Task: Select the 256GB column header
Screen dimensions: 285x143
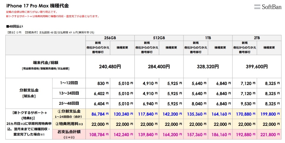Action: (110, 38)
